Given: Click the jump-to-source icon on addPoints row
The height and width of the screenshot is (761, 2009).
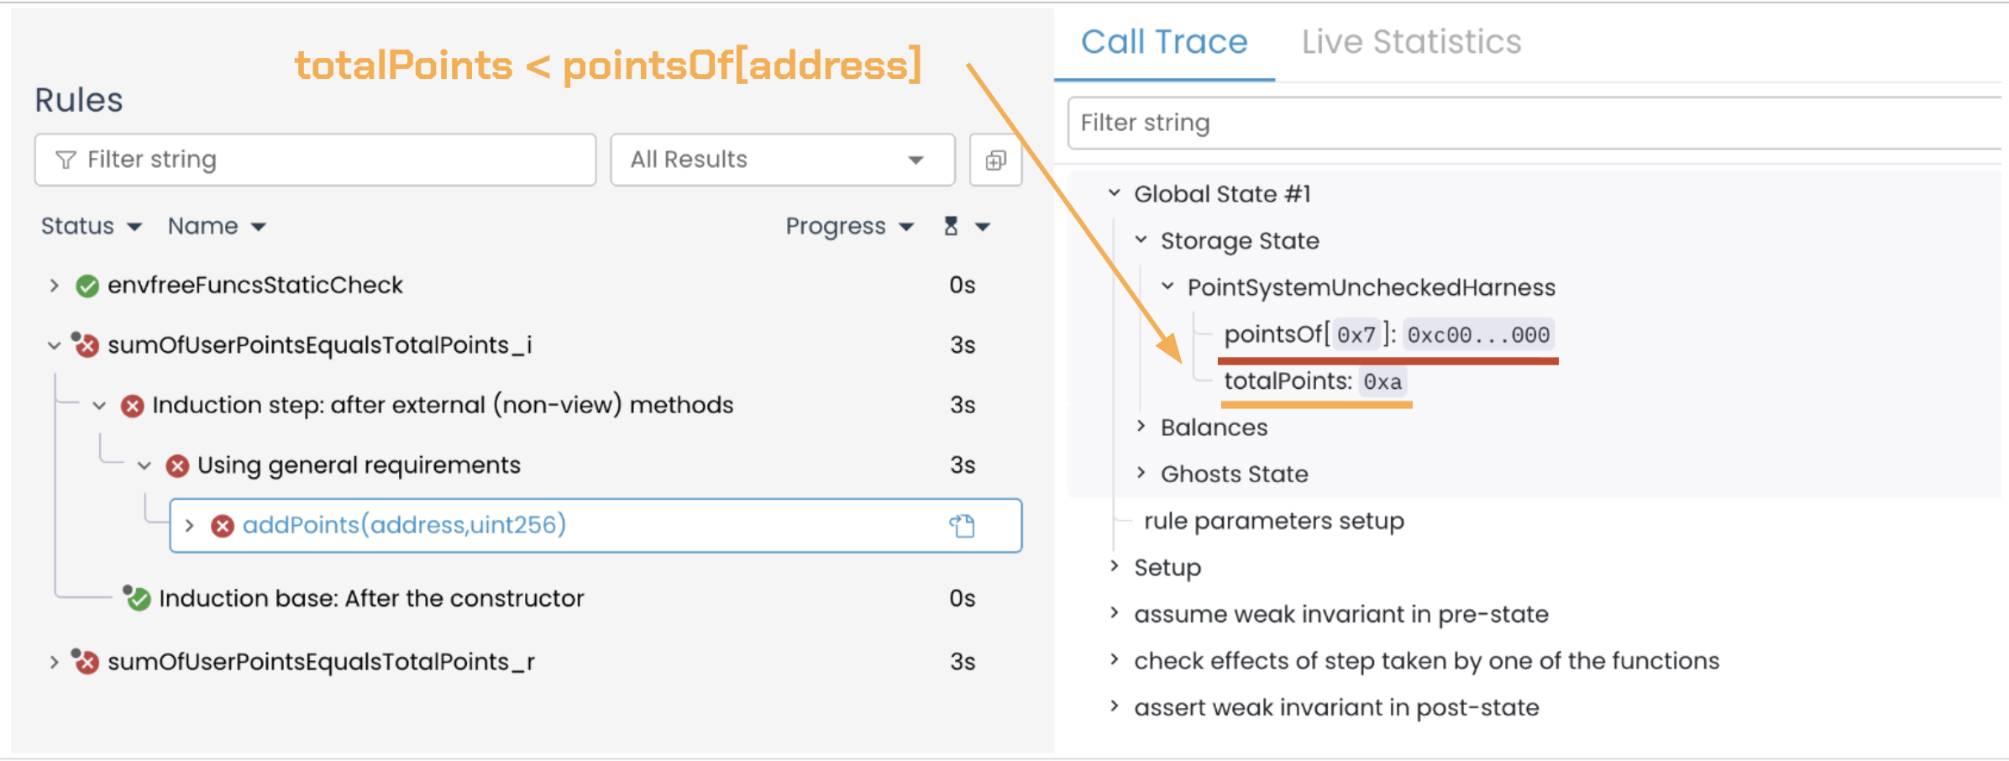Looking at the screenshot, I should [963, 526].
